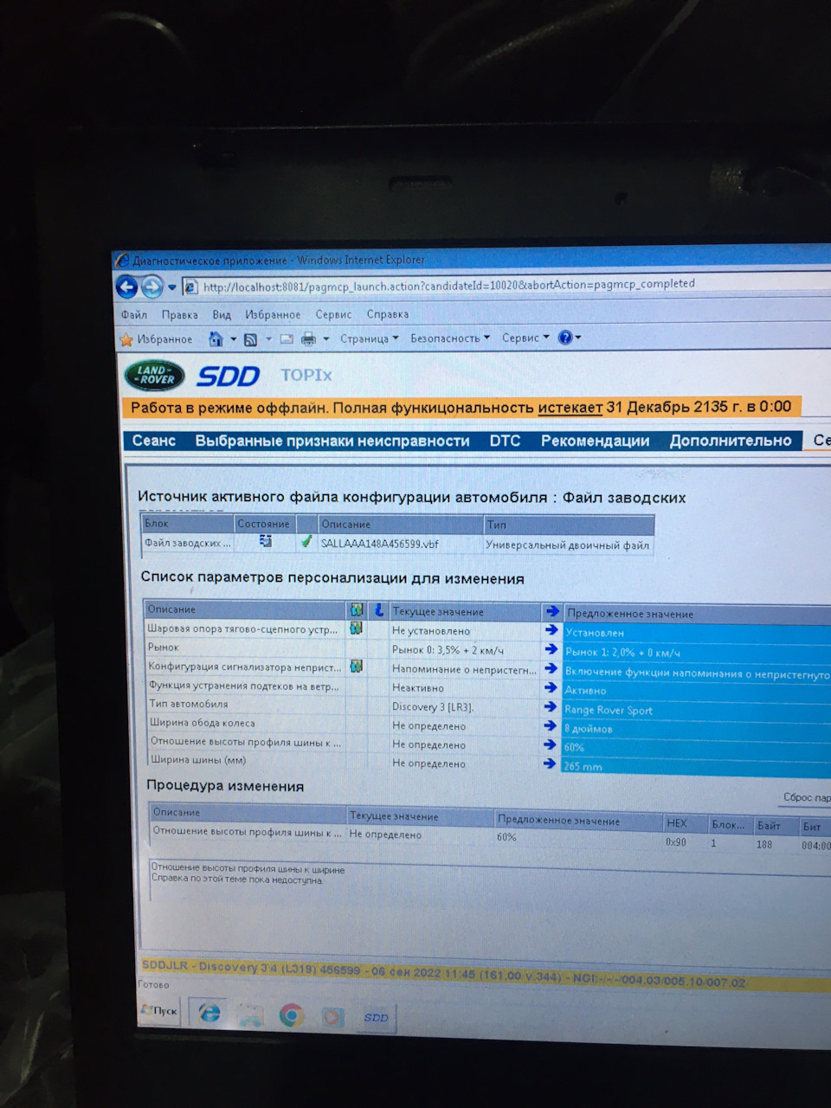Click blue arrow in the Рынок row
Image resolution: width=831 pixels, height=1108 pixels.
pyautogui.click(x=551, y=649)
